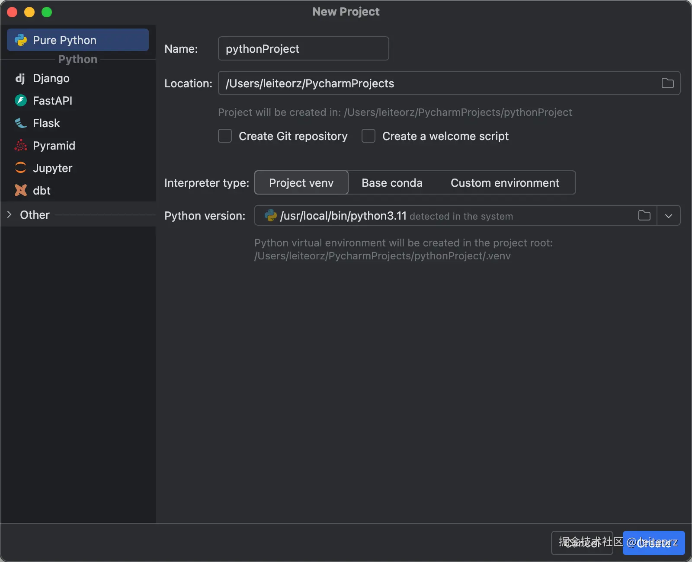This screenshot has width=692, height=562.
Task: Tick the Create a welcome script checkbox
Action: pos(368,136)
